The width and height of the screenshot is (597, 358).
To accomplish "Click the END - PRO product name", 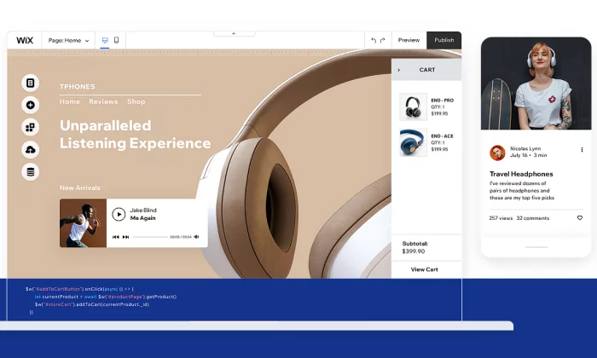I will (442, 101).
